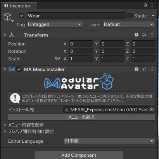Click the Rotation Z value field
159x159 pixels.
[x=143, y=51]
